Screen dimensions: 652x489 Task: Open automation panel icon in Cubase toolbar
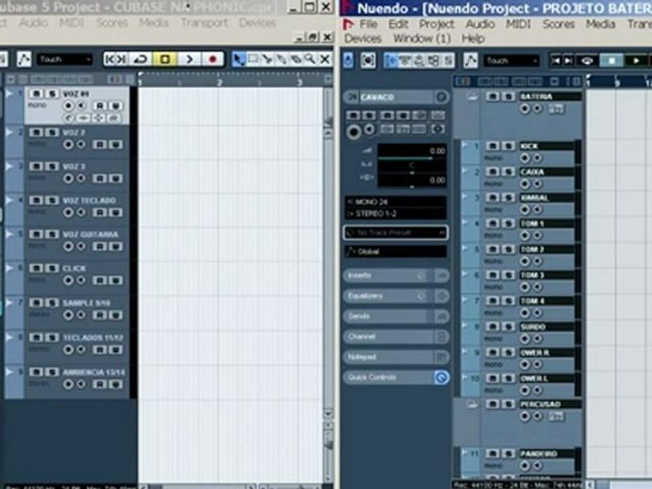(x=24, y=60)
